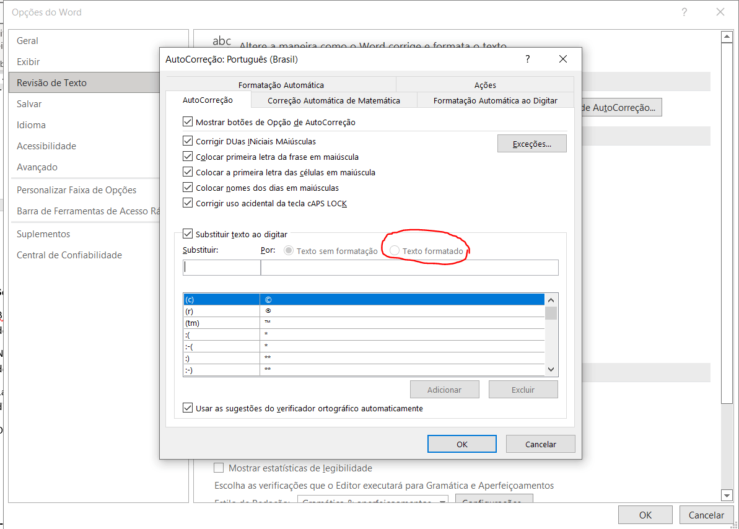
Task: Select the :-) entry in replacement list
Action: (x=364, y=370)
